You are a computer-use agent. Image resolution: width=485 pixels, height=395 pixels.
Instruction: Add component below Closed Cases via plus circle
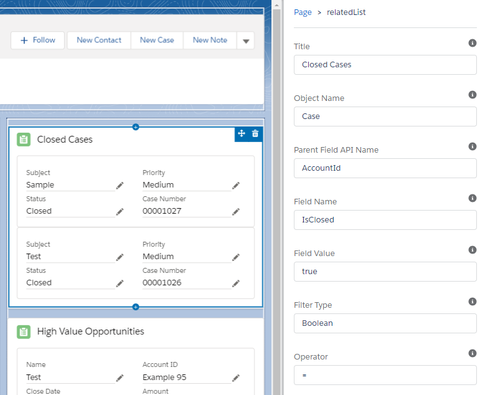click(x=136, y=307)
